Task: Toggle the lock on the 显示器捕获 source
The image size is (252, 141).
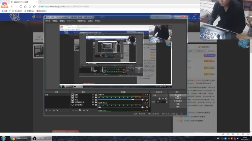Action: tap(96, 105)
